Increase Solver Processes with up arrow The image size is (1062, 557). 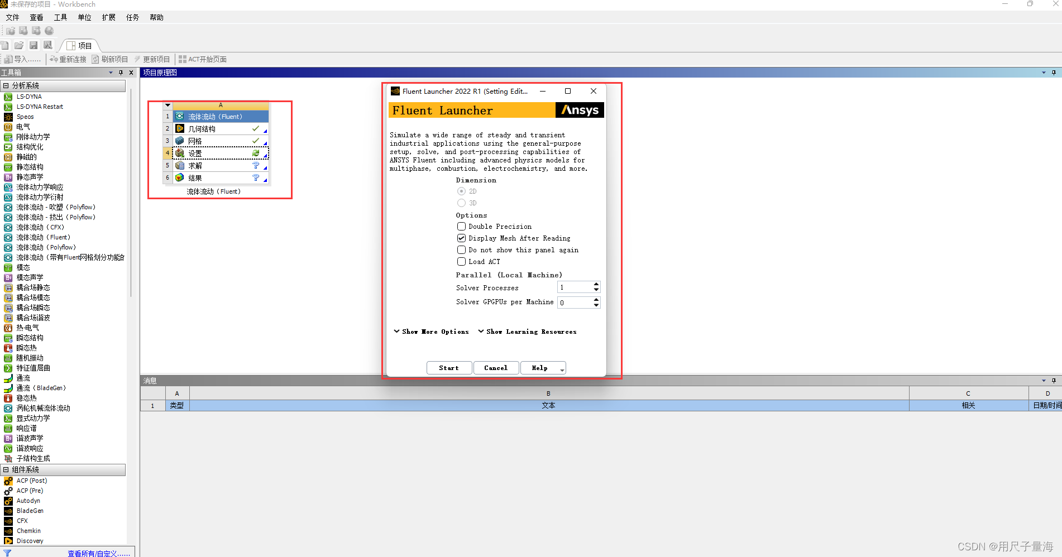click(x=596, y=284)
